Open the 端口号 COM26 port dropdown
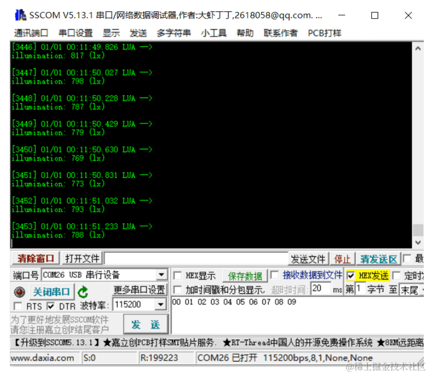The width and height of the screenshot is (429, 375). 162,275
